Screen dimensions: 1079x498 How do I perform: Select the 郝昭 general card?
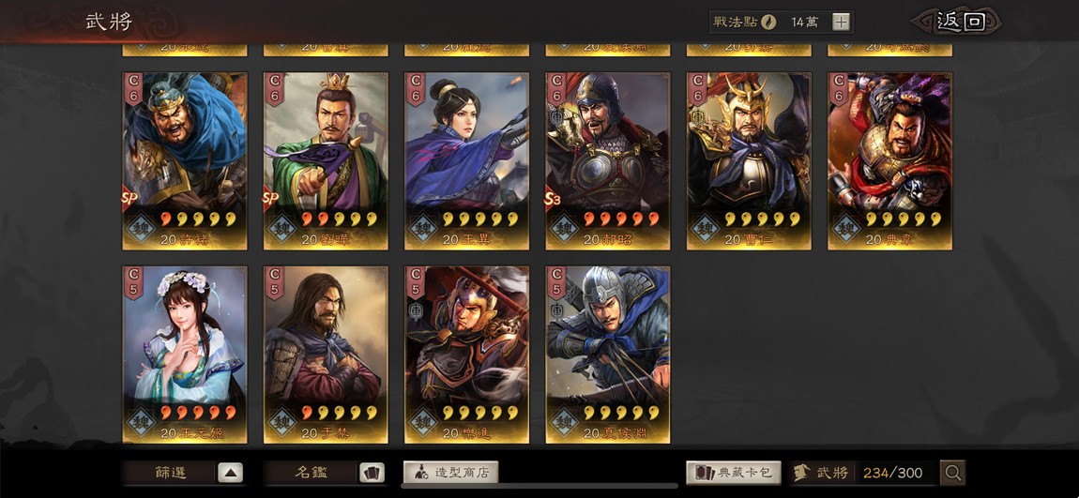click(608, 161)
